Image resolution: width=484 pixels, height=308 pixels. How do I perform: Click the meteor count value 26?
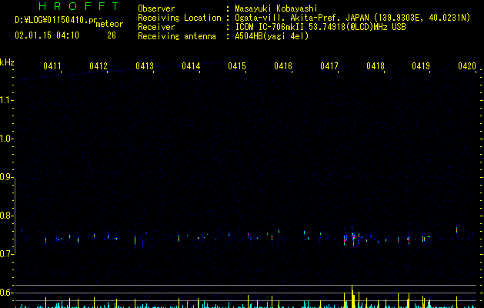pyautogui.click(x=112, y=35)
